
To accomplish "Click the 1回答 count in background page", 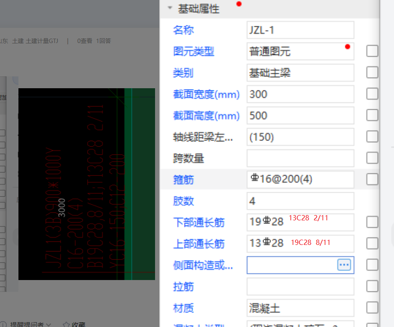I will (104, 41).
